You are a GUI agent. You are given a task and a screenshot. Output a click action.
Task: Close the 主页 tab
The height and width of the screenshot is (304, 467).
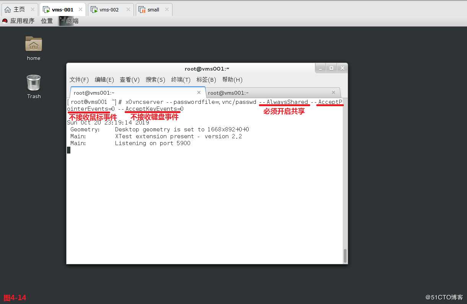pyautogui.click(x=33, y=10)
